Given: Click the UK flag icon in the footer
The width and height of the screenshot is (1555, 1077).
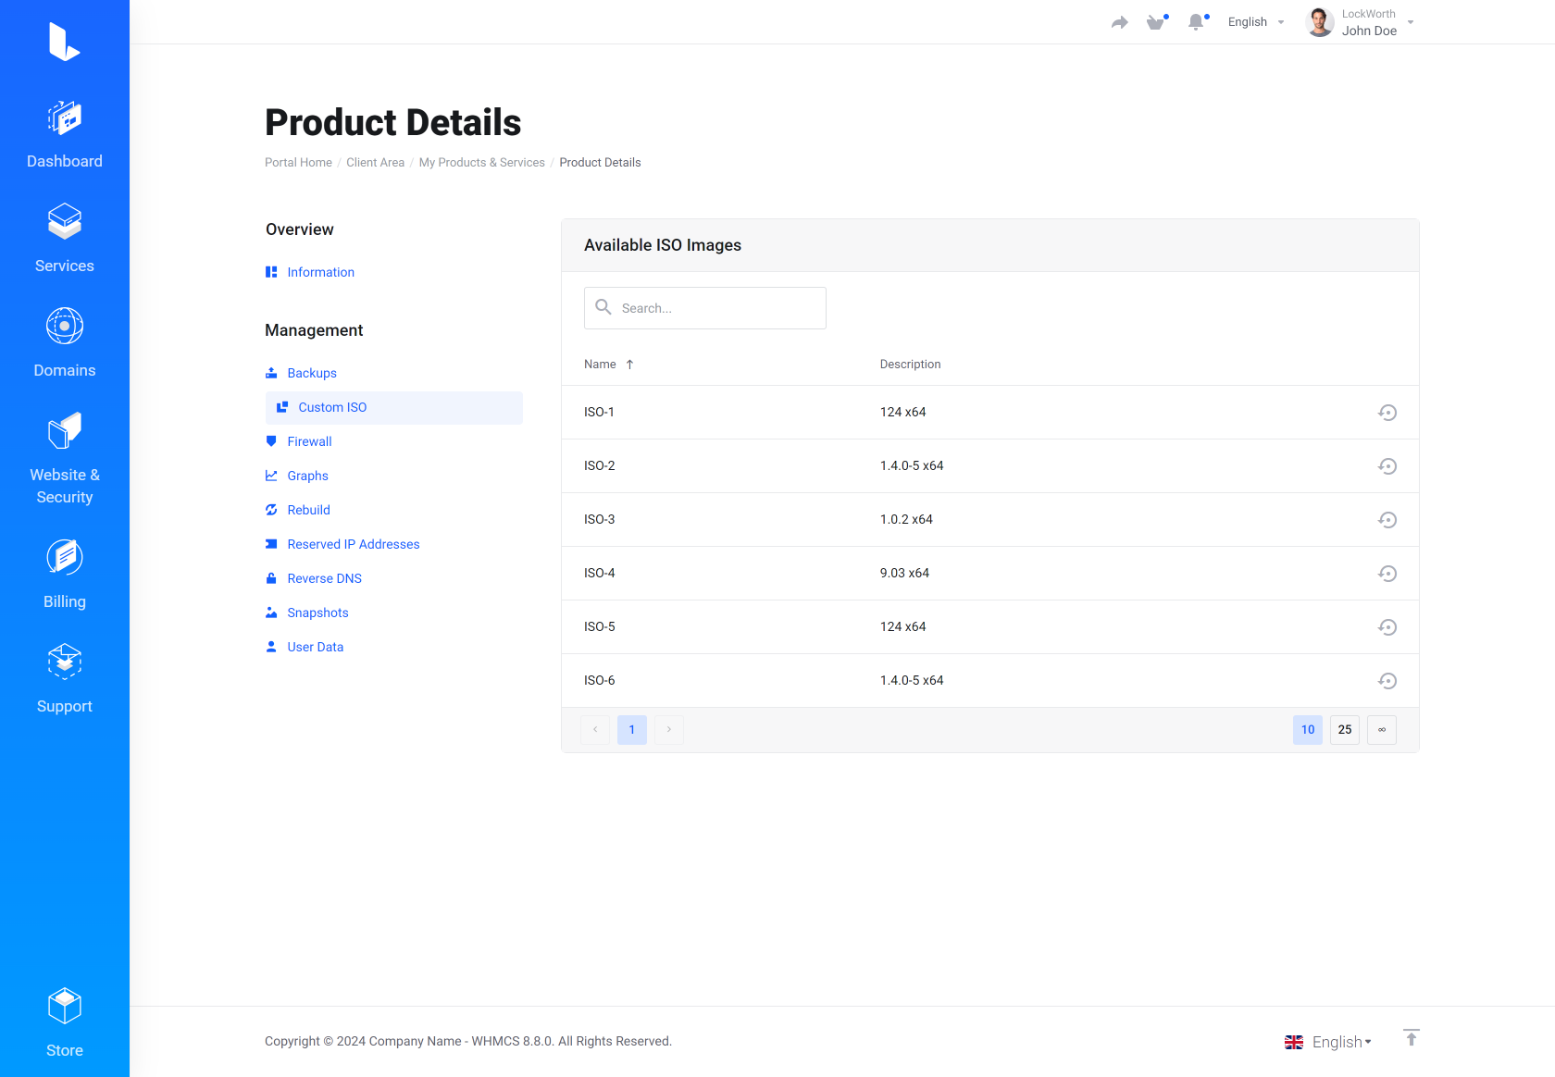Looking at the screenshot, I should click(1294, 1042).
